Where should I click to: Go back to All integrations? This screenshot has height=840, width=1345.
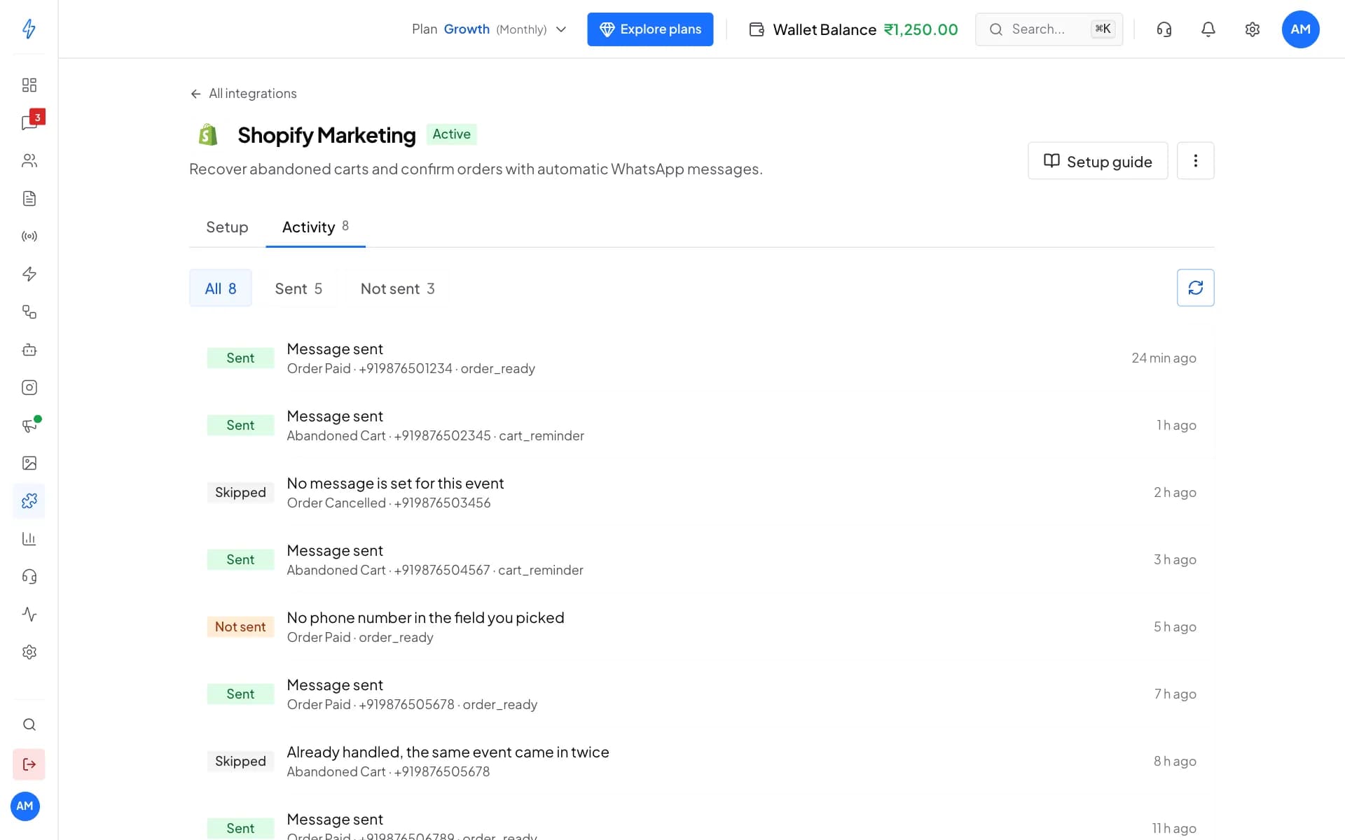coord(243,94)
